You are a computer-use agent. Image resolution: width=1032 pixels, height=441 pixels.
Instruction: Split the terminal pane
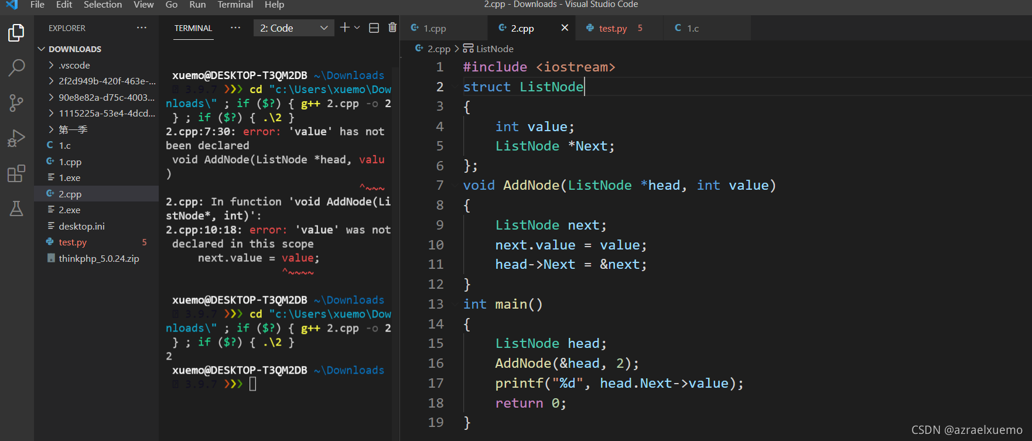tap(374, 28)
